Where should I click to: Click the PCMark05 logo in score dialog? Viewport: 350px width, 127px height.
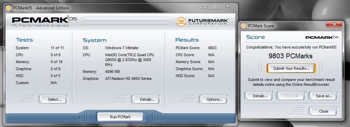pos(322,37)
